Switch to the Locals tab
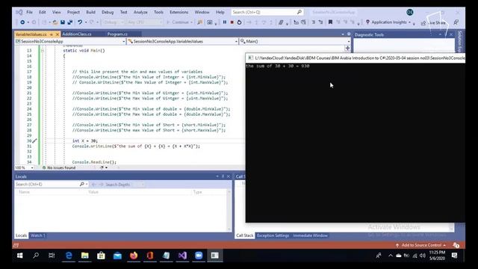This screenshot has height=269, width=478. tap(21, 235)
